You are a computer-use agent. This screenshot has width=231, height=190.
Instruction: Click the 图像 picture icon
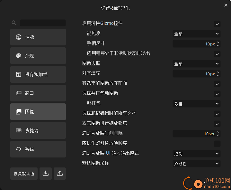(19, 112)
